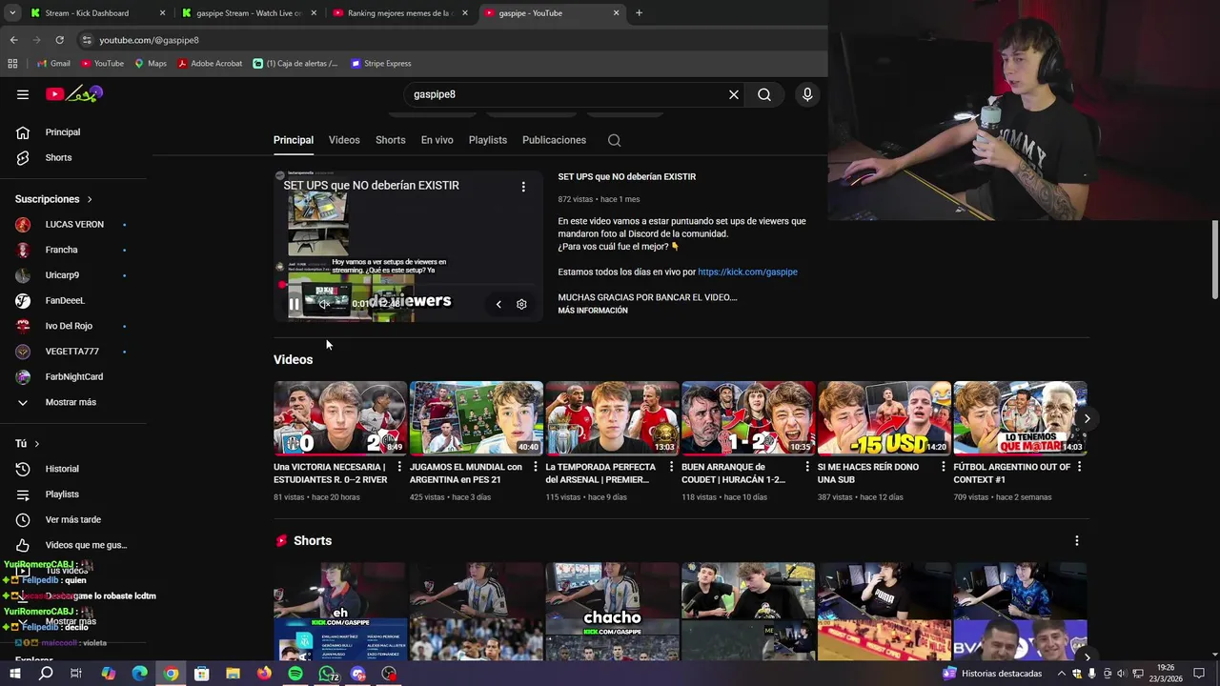Switch to the Publicaciones tab

point(554,140)
